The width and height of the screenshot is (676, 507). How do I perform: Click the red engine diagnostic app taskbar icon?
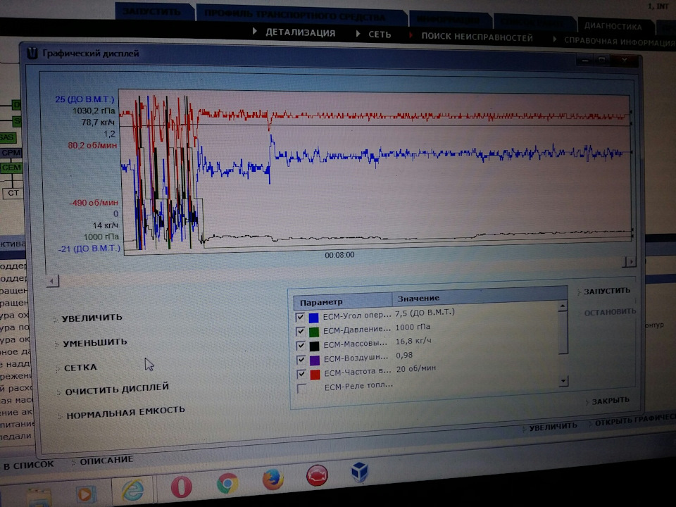point(317,475)
